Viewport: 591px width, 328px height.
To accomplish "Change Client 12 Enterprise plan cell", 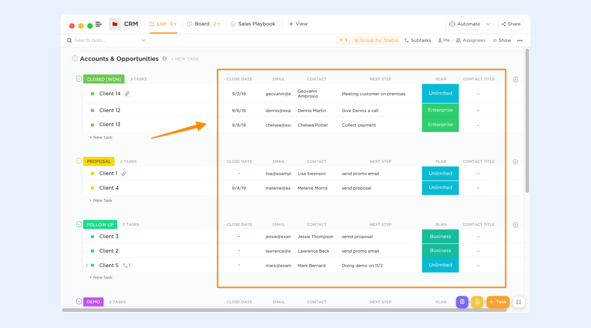I will click(440, 110).
